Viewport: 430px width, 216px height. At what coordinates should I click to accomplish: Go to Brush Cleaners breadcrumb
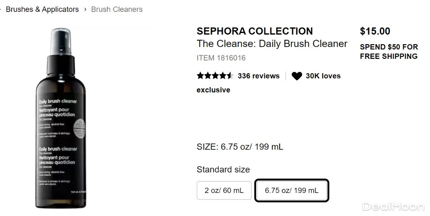click(117, 9)
